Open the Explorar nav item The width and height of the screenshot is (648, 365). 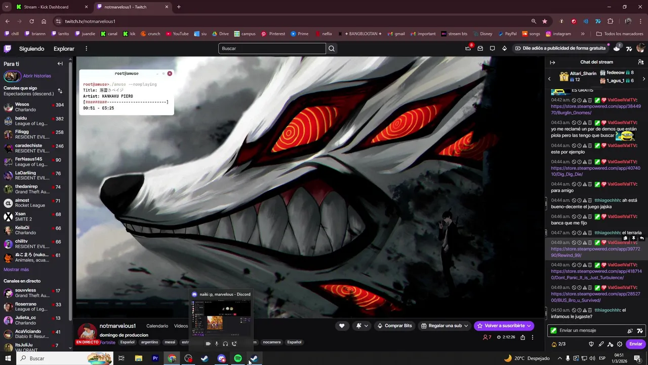click(x=64, y=49)
